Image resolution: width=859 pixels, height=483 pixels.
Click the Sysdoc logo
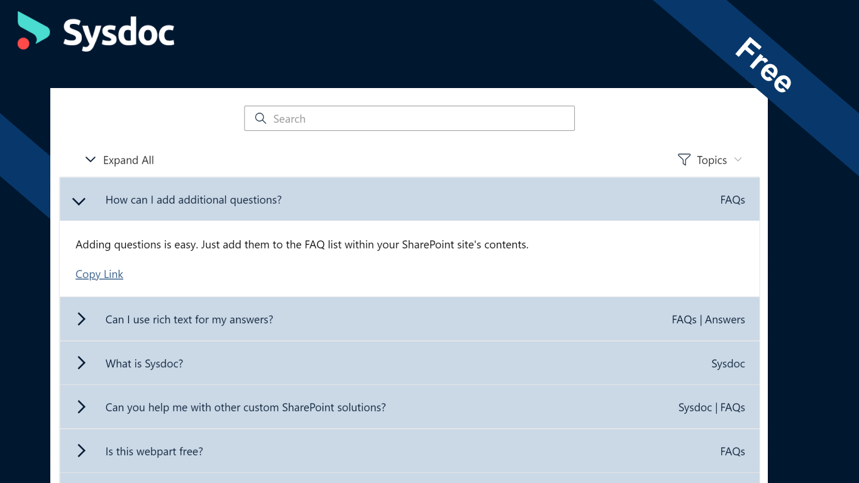[95, 31]
